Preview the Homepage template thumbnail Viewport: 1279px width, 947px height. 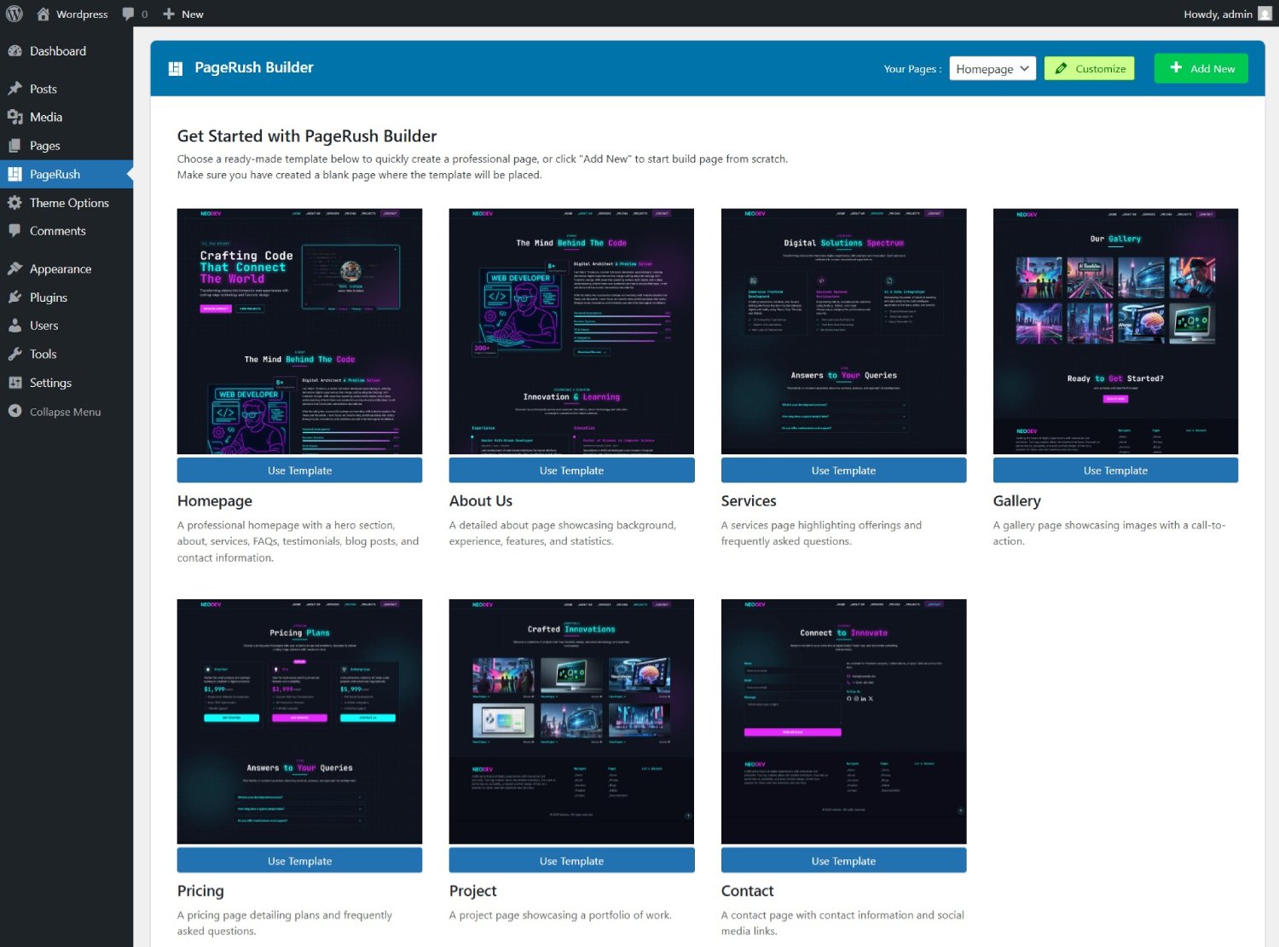click(x=299, y=332)
